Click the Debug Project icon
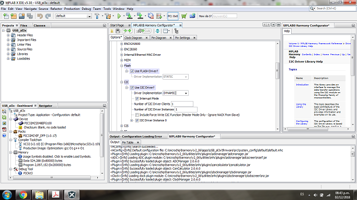Screen dimensions: 357x200 point(159,16)
